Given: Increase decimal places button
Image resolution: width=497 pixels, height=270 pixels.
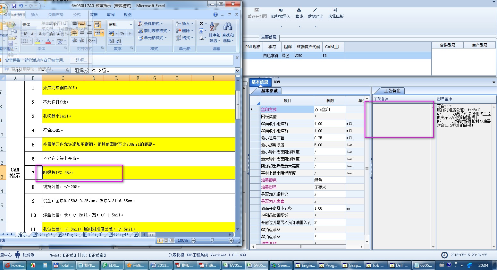Looking at the screenshot, I should [x=112, y=41].
